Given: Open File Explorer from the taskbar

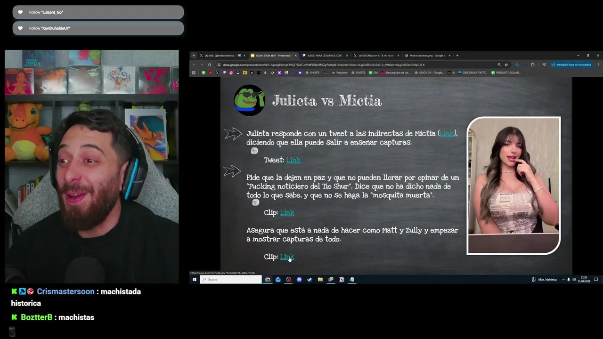Looking at the screenshot, I should click(x=320, y=280).
